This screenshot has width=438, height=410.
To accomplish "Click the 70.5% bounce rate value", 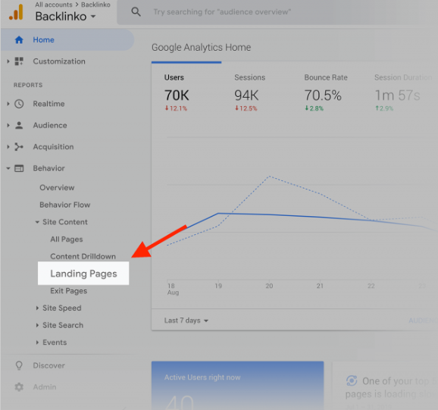I will pos(323,95).
